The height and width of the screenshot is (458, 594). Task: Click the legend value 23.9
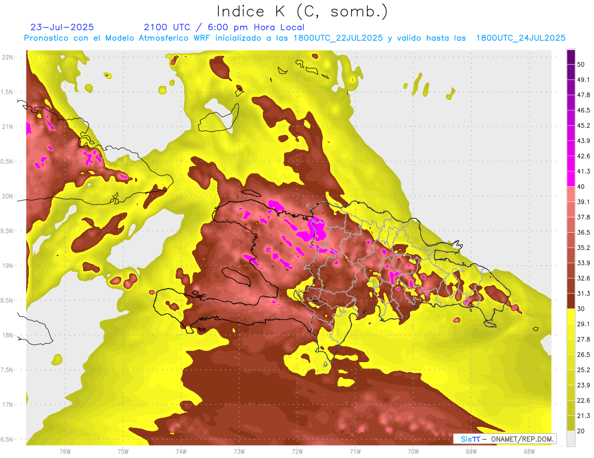click(x=584, y=385)
